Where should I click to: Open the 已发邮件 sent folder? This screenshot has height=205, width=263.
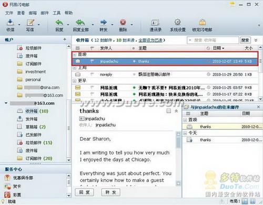[30, 135]
